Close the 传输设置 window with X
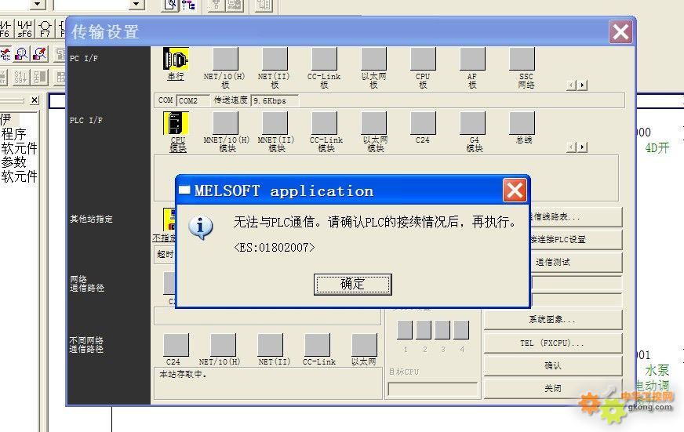Screen dimensions: 684x432 point(620,32)
